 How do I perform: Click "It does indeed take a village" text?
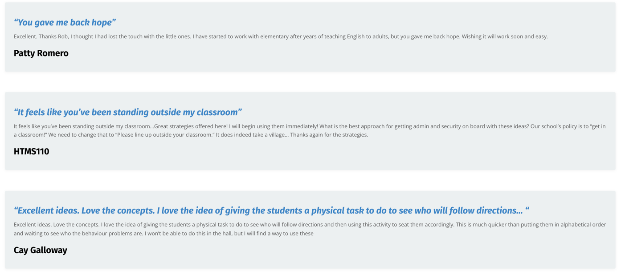(251, 135)
